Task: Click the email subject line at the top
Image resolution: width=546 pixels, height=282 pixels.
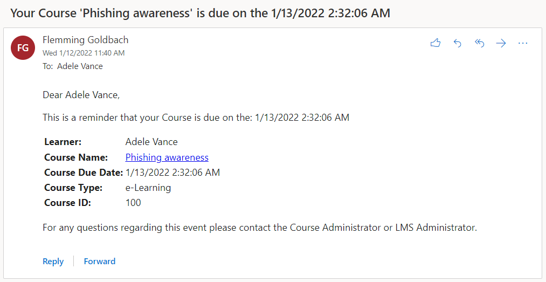Action: coord(200,13)
